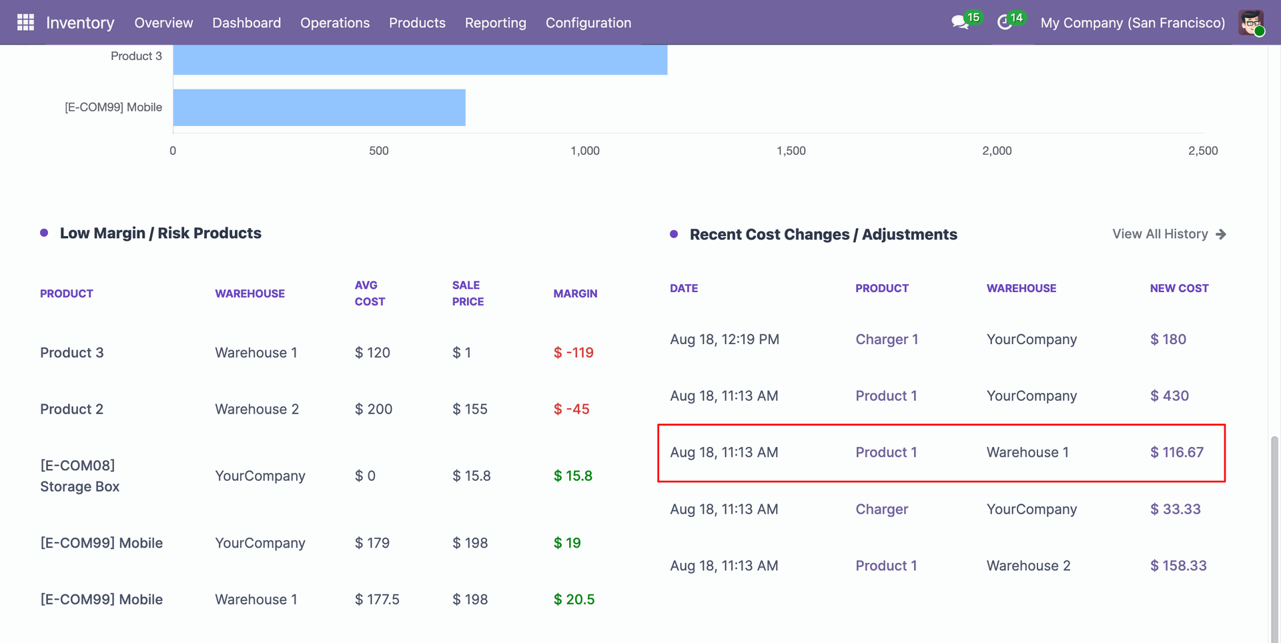1281x643 pixels.
Task: Open the Products menu
Action: [417, 23]
